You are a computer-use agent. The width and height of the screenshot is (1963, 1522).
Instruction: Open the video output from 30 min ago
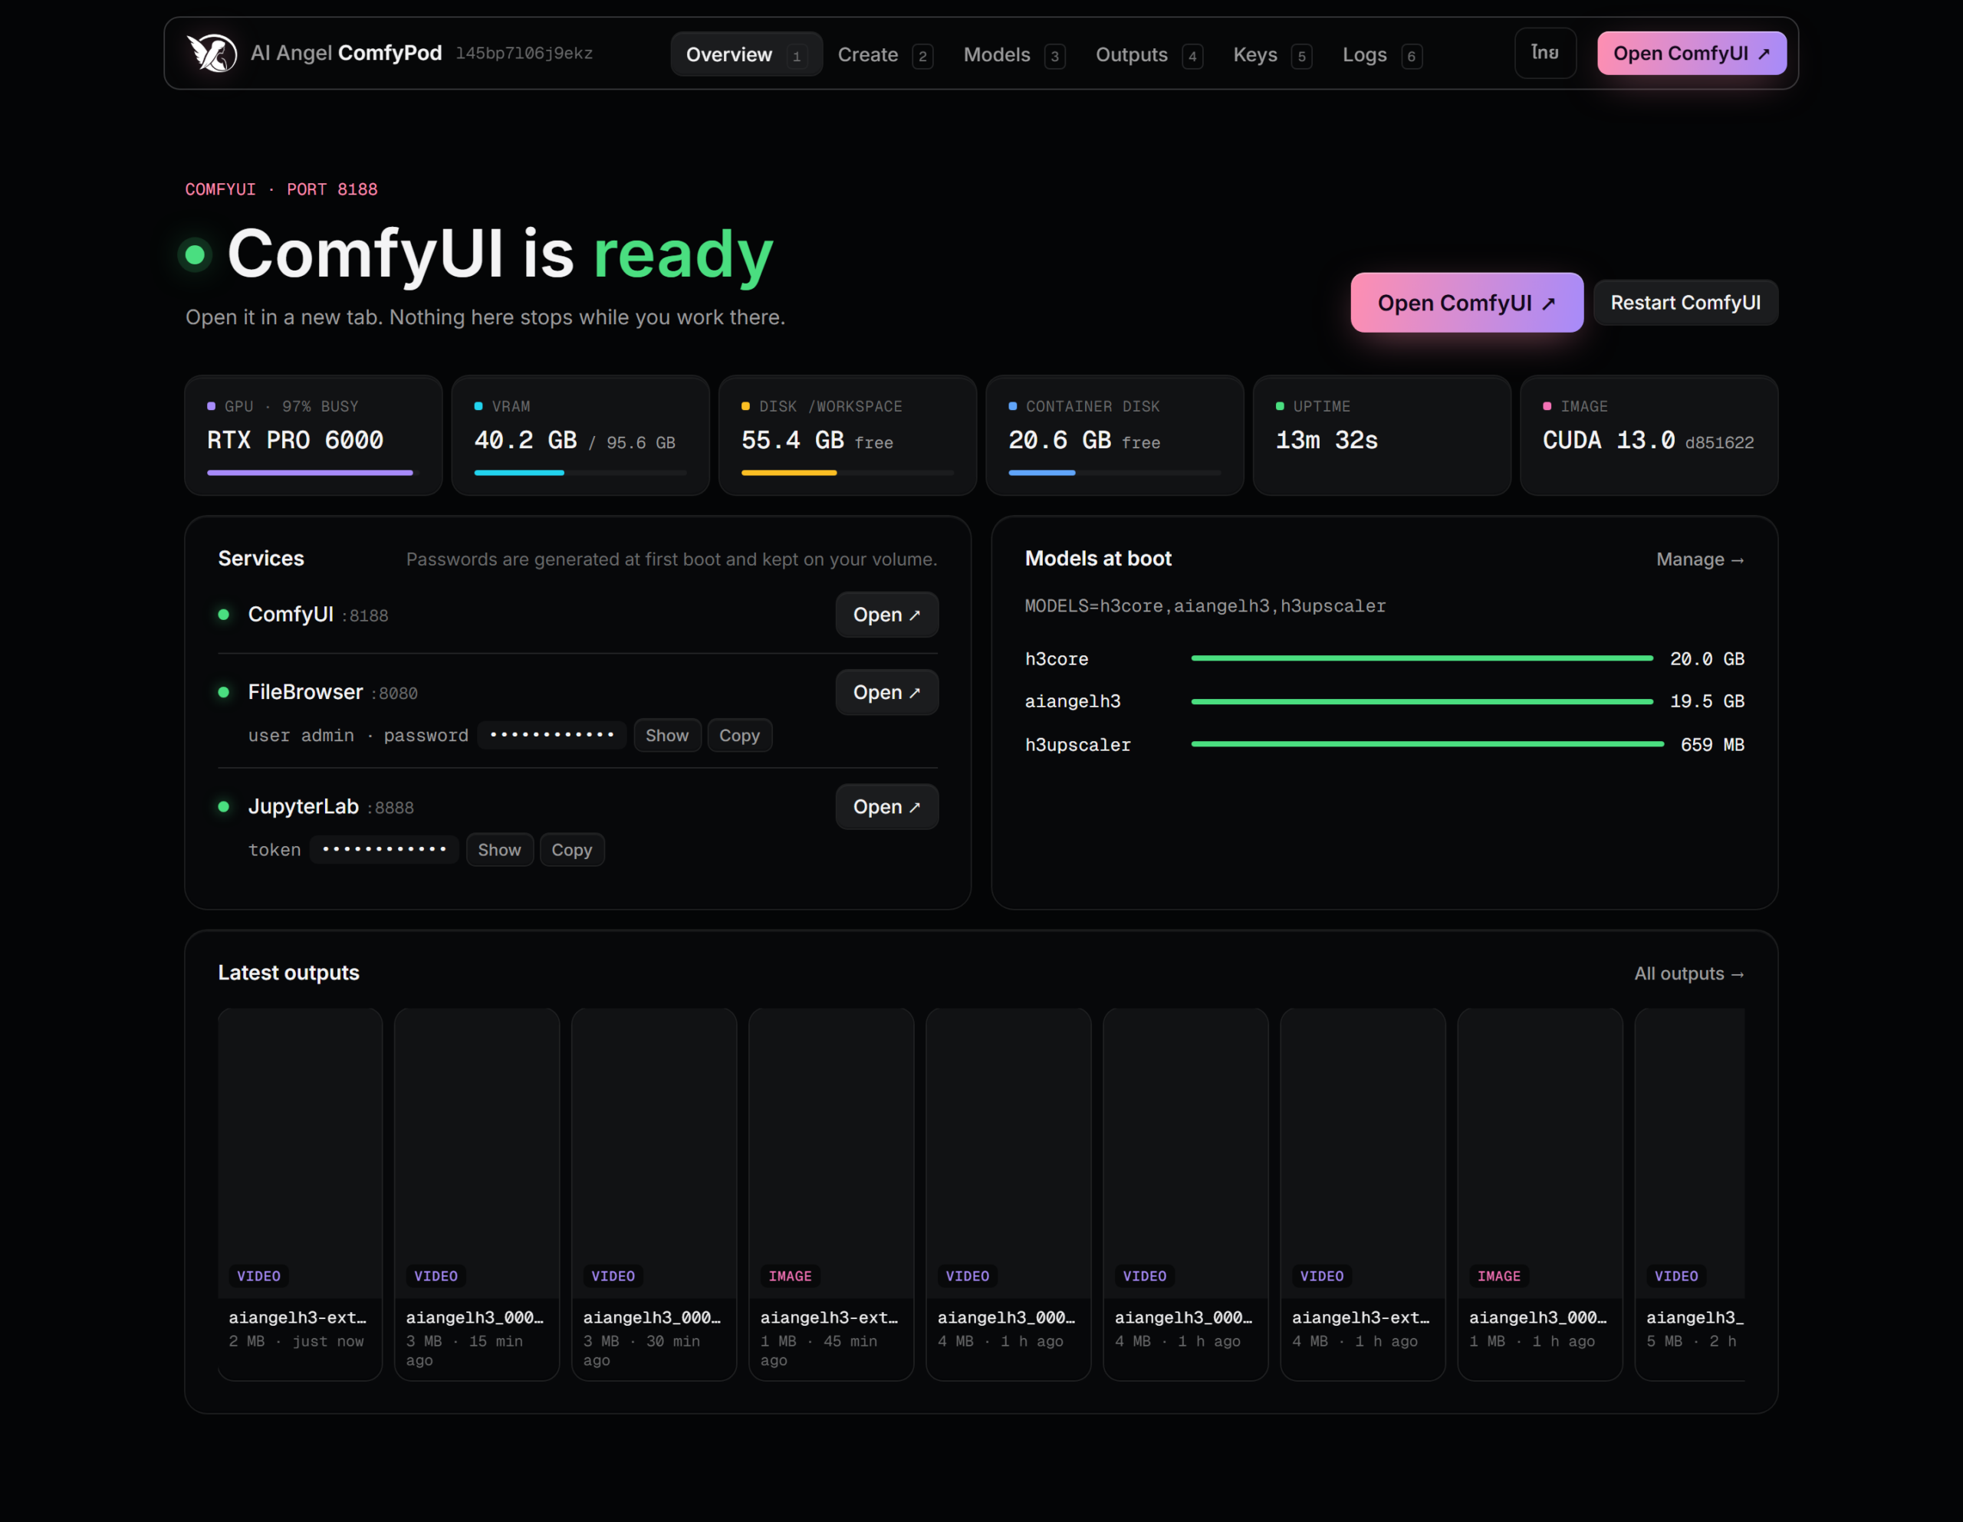pyautogui.click(x=654, y=1194)
